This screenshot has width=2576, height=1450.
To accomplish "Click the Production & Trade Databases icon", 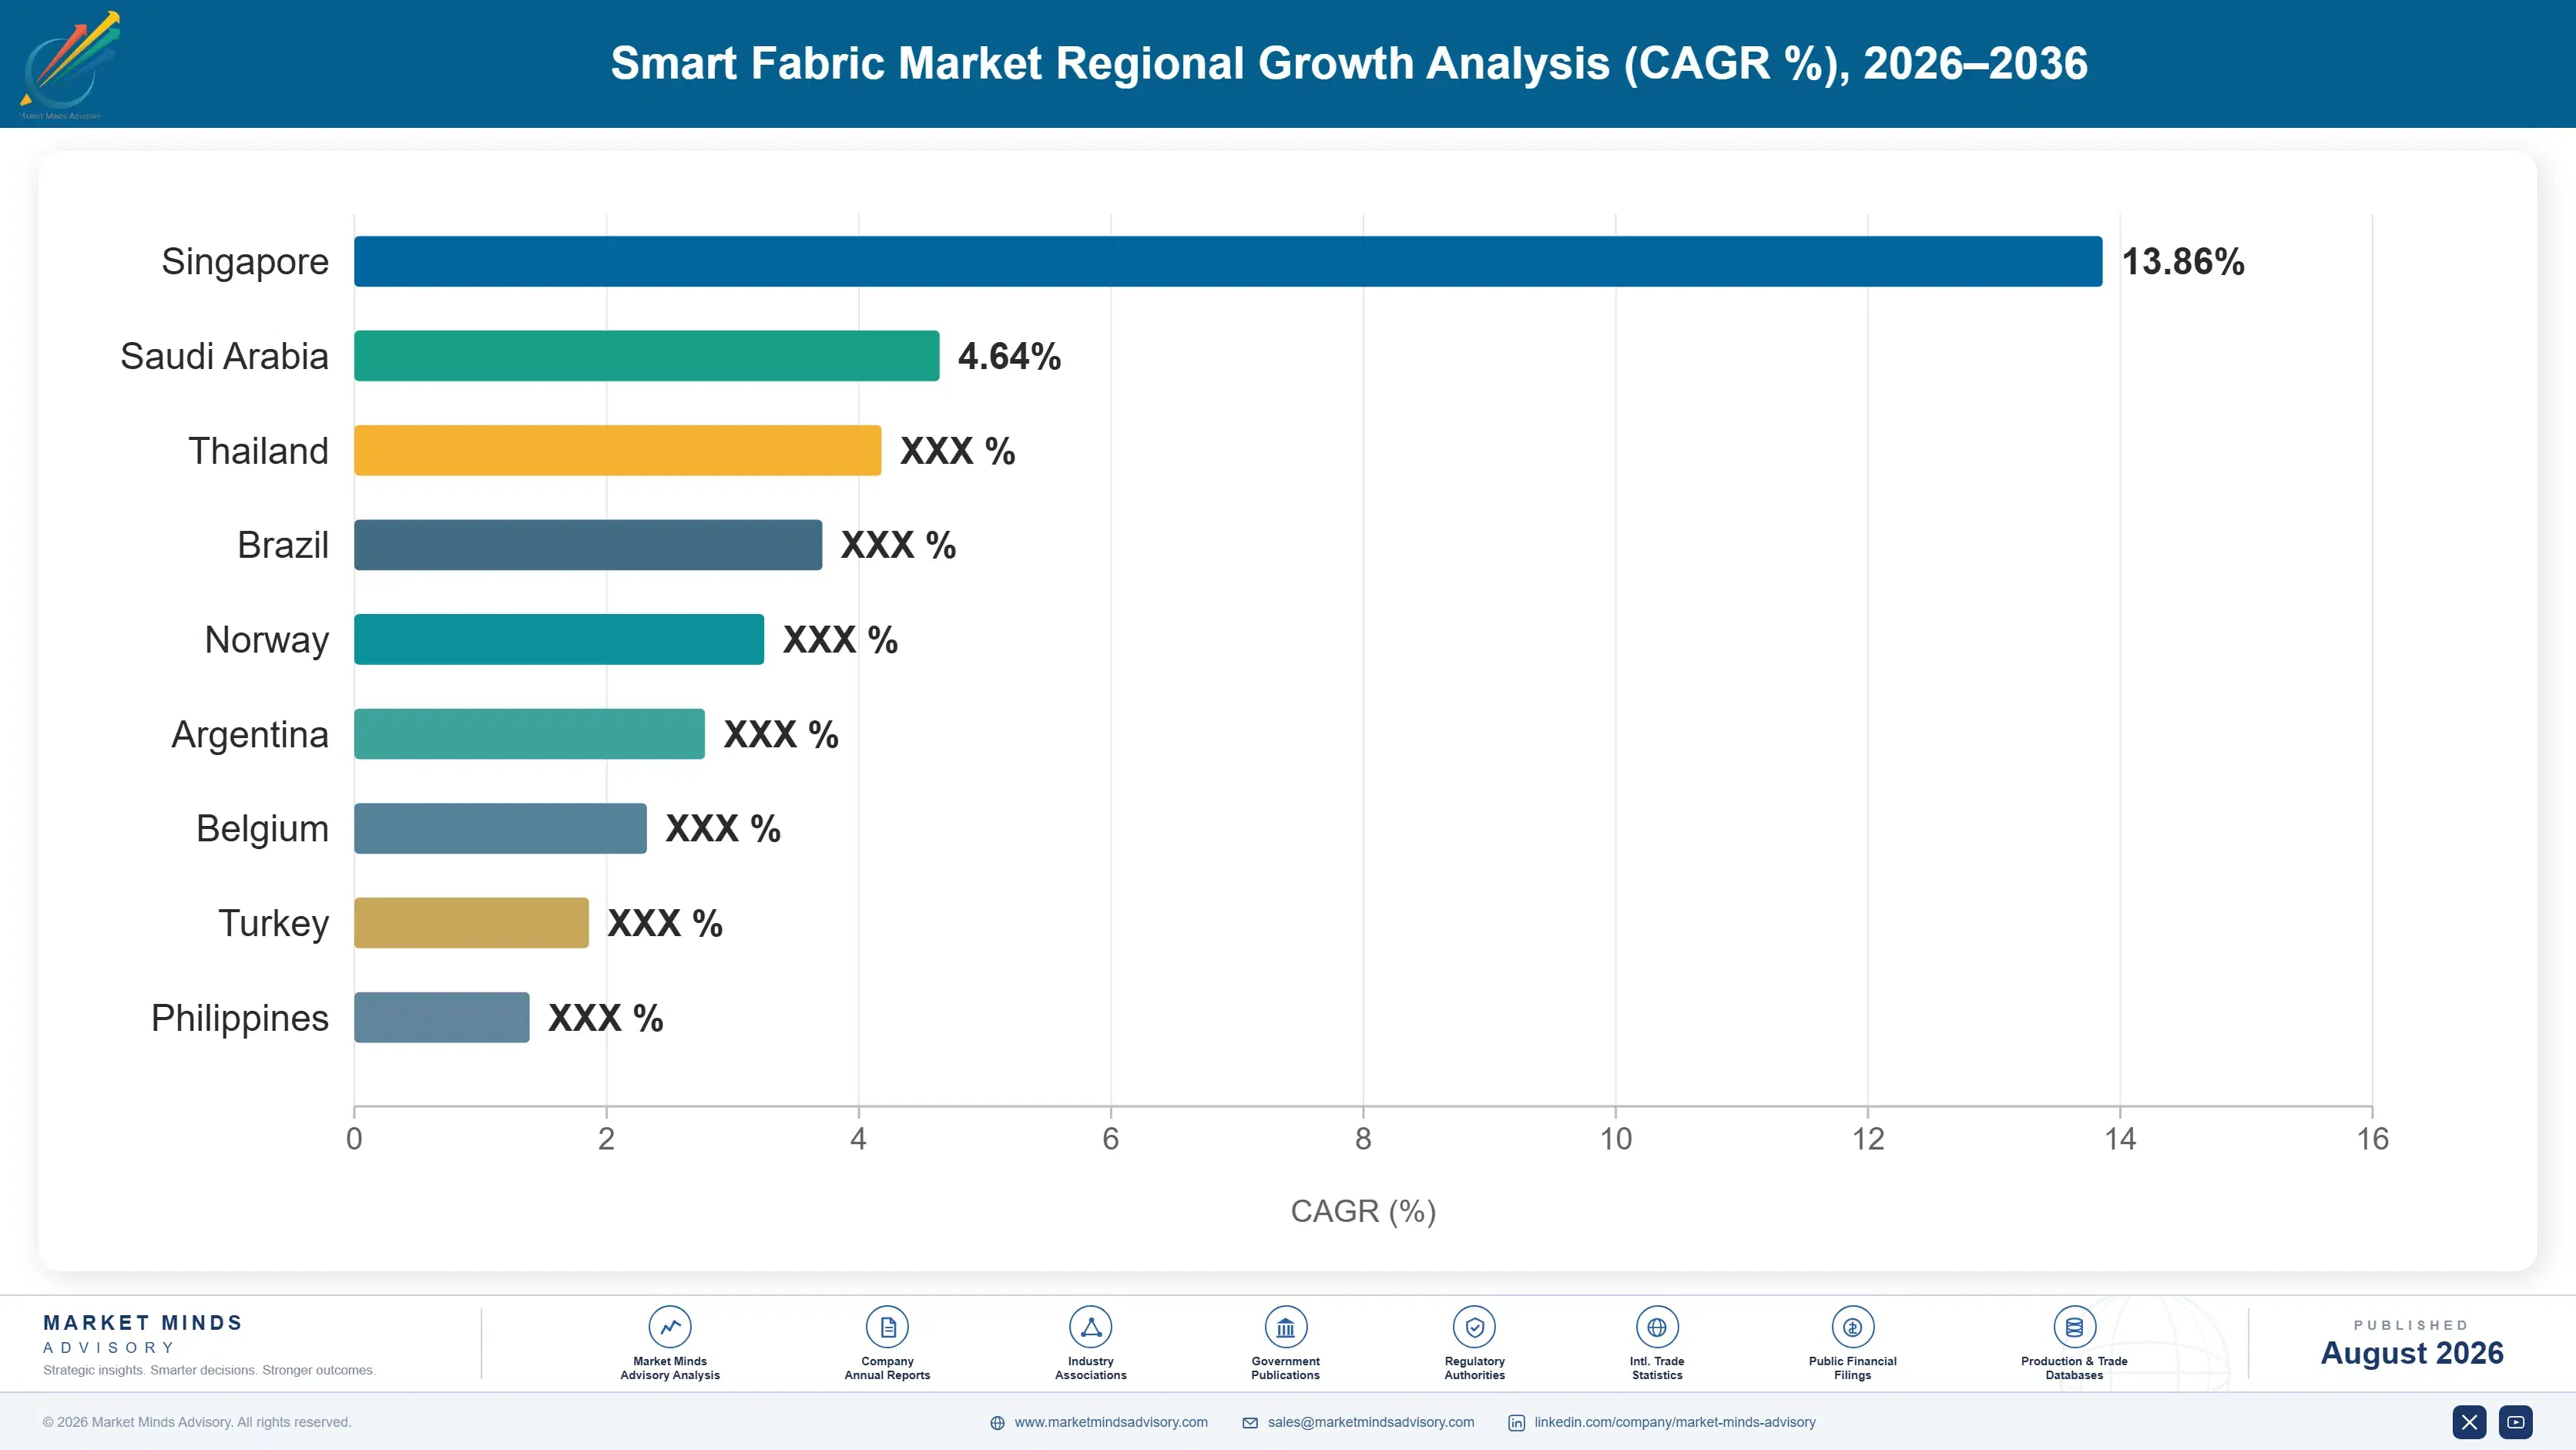I will point(2074,1327).
